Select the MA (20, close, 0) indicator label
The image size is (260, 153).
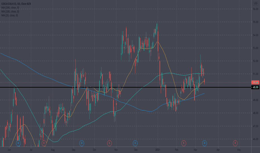[x=9, y=15]
